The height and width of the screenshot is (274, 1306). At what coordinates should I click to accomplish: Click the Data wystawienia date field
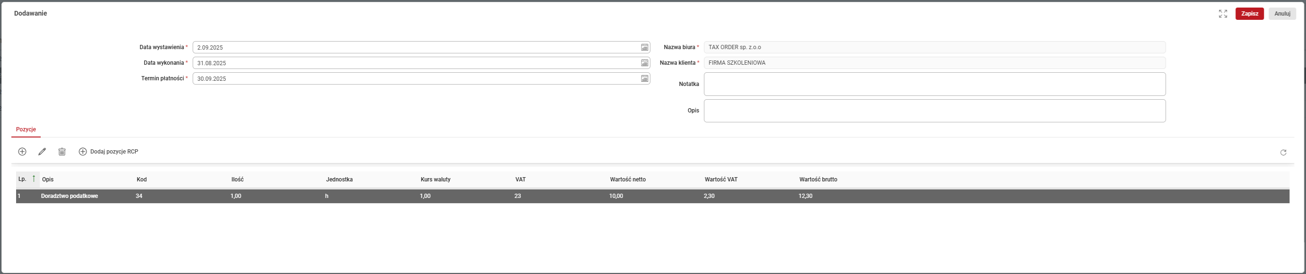[416, 48]
